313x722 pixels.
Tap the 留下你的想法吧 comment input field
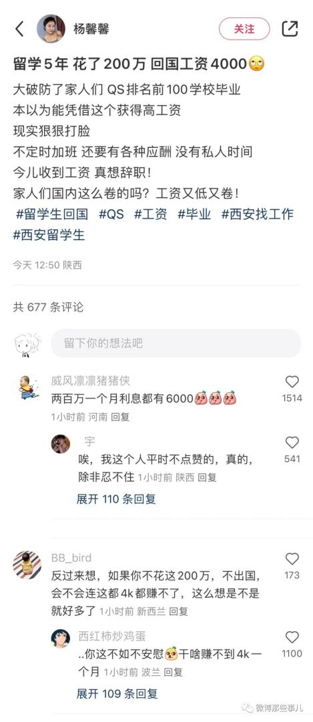click(176, 343)
